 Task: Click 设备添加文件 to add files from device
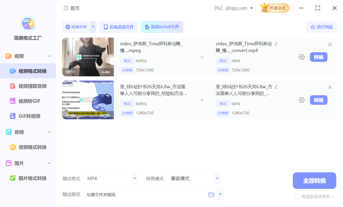pyautogui.click(x=118, y=27)
